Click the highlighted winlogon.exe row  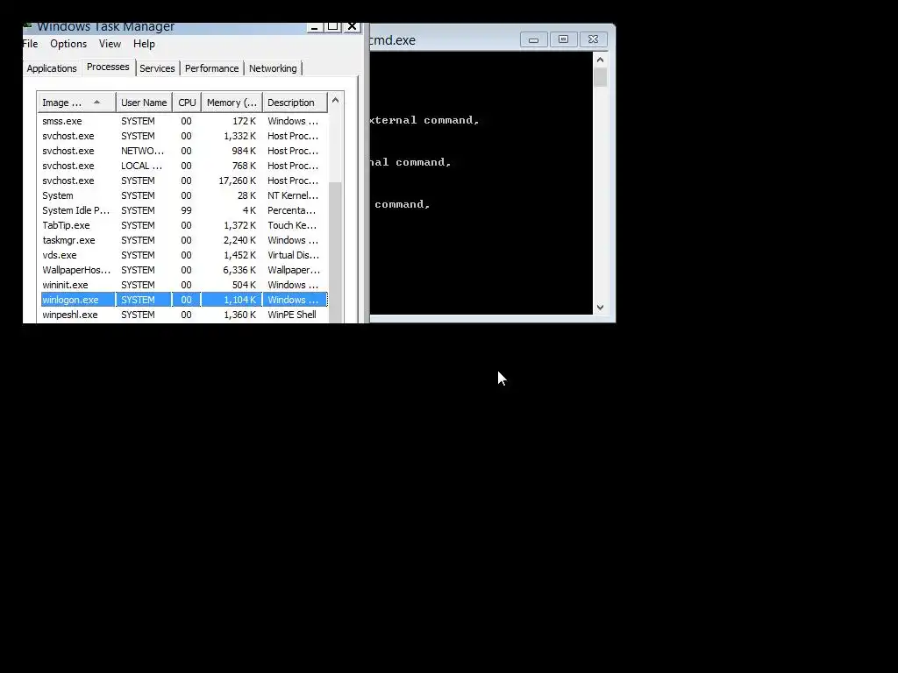pyautogui.click(x=183, y=300)
